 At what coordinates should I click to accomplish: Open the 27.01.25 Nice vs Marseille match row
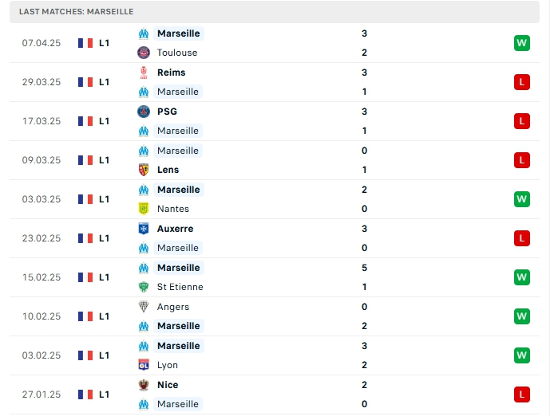click(275, 394)
